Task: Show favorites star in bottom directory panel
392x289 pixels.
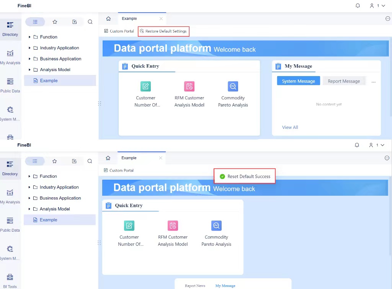Action: point(55,161)
